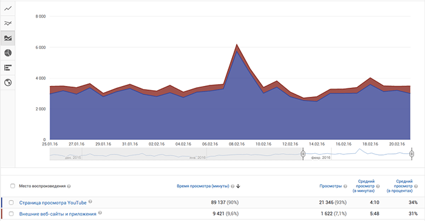This screenshot has height=221, width=425.
Task: Click the дек. 2015 section of timeline
Action: click(x=73, y=157)
